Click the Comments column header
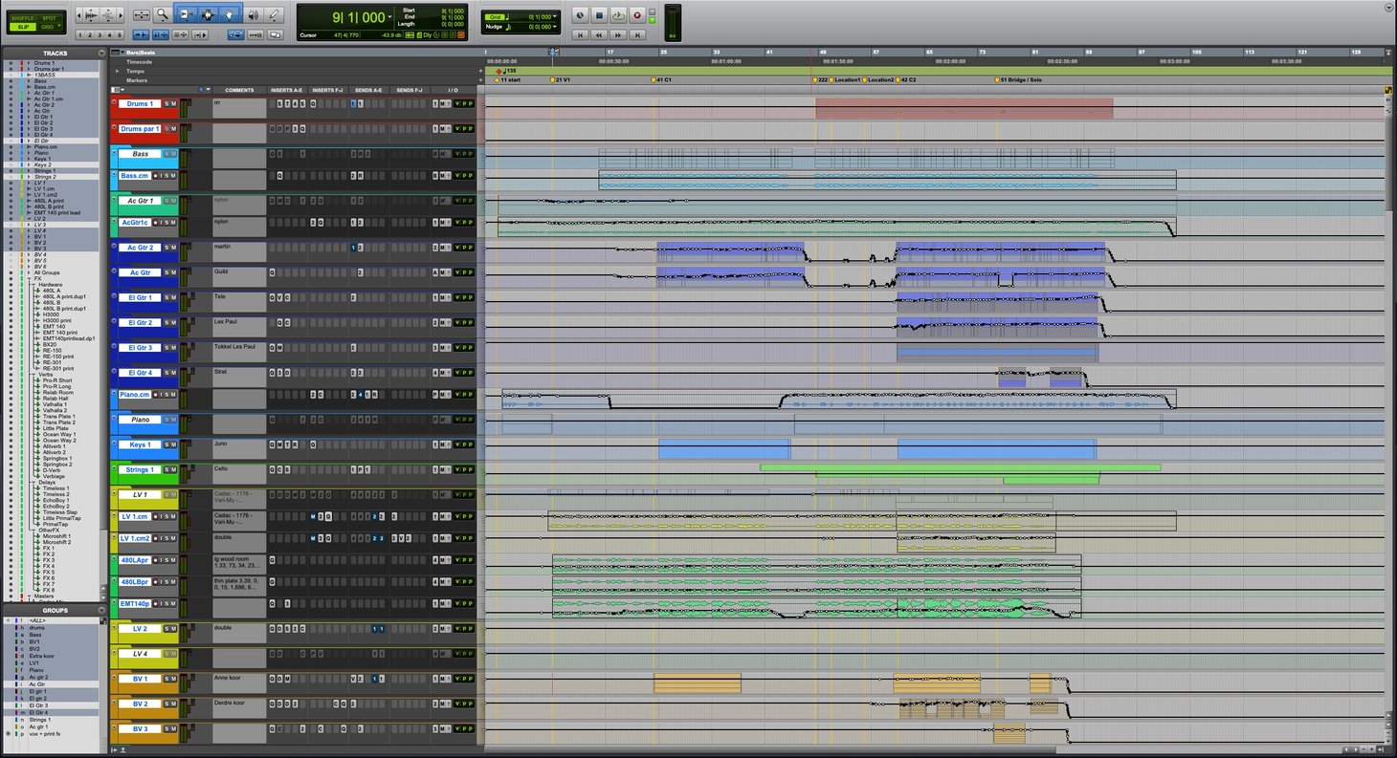This screenshot has height=758, width=1397. [x=239, y=90]
